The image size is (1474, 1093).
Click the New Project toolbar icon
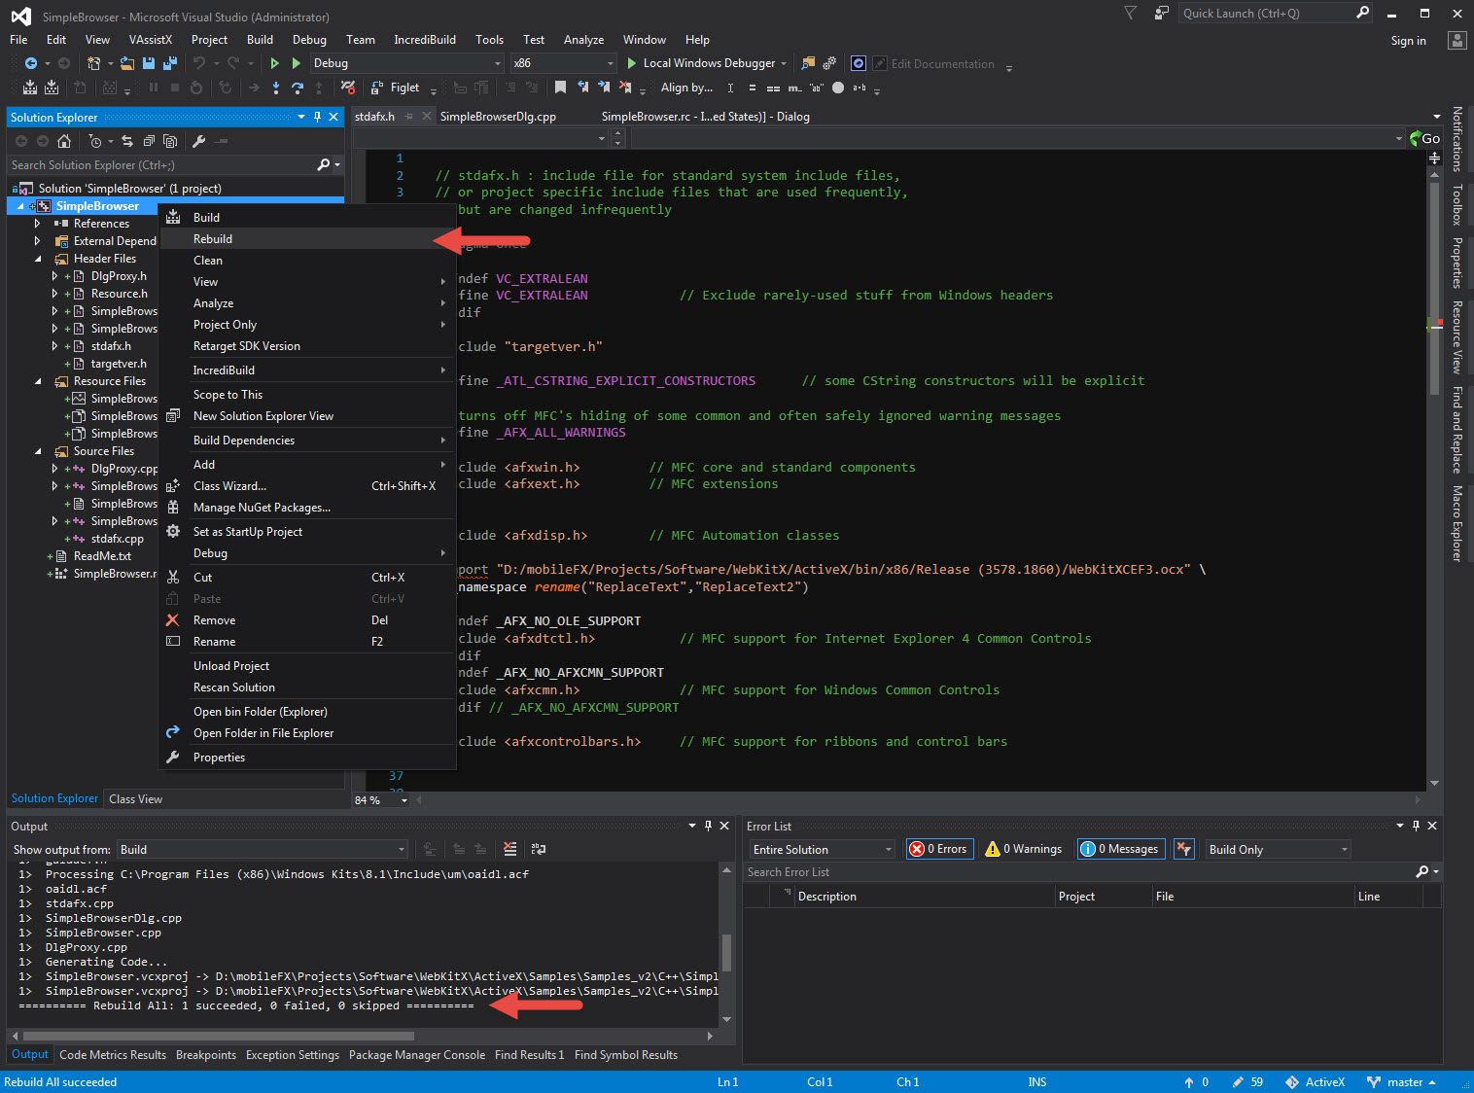point(93,63)
